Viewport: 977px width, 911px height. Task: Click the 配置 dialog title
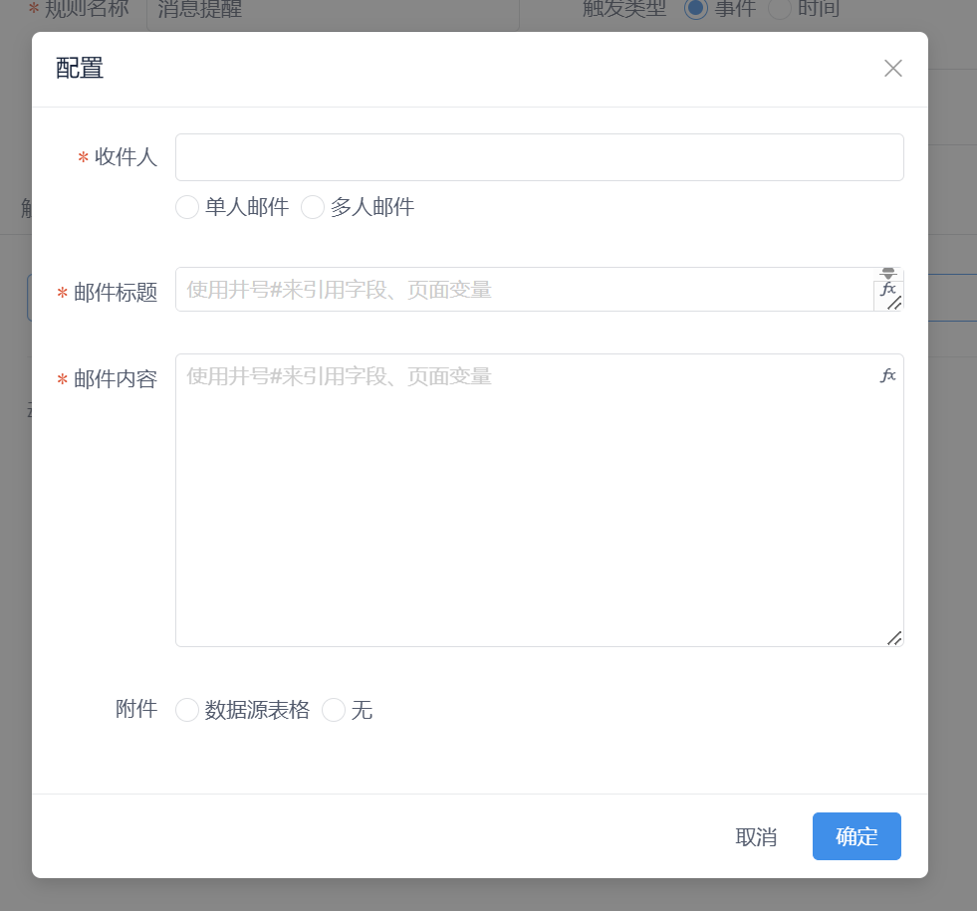[x=79, y=69]
